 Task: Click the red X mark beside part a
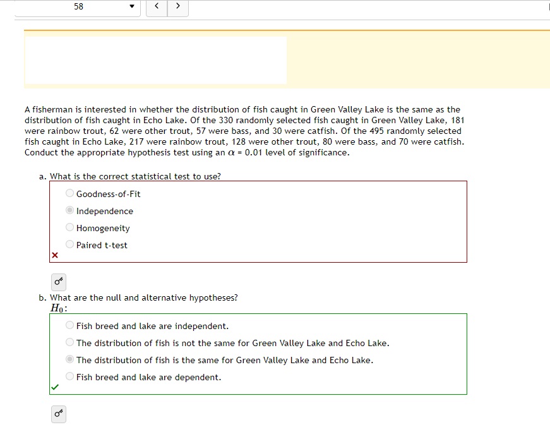coord(54,255)
